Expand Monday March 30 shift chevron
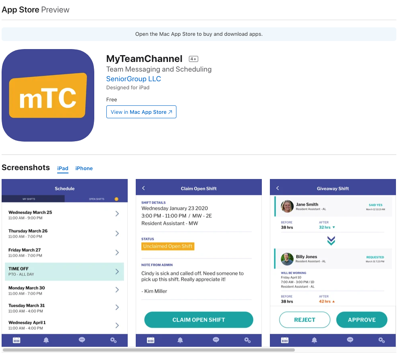Image resolution: width=402 pixels, height=356 pixels. [x=117, y=290]
